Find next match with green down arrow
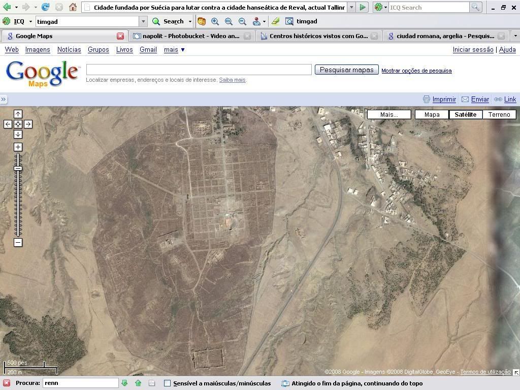The image size is (520, 390). 124,383
